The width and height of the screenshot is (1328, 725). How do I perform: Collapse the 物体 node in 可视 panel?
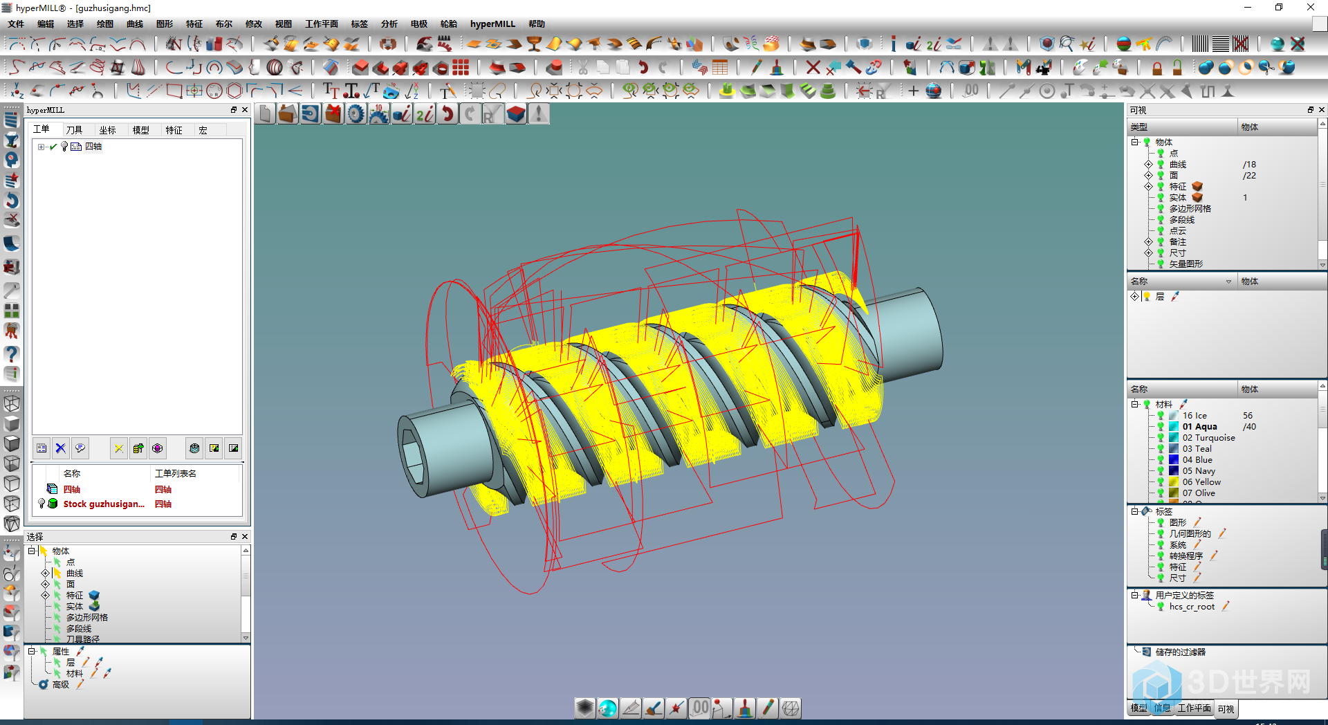pos(1135,142)
